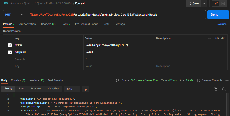Select the Visualize view
The image size is (230, 116).
tap(53, 89)
